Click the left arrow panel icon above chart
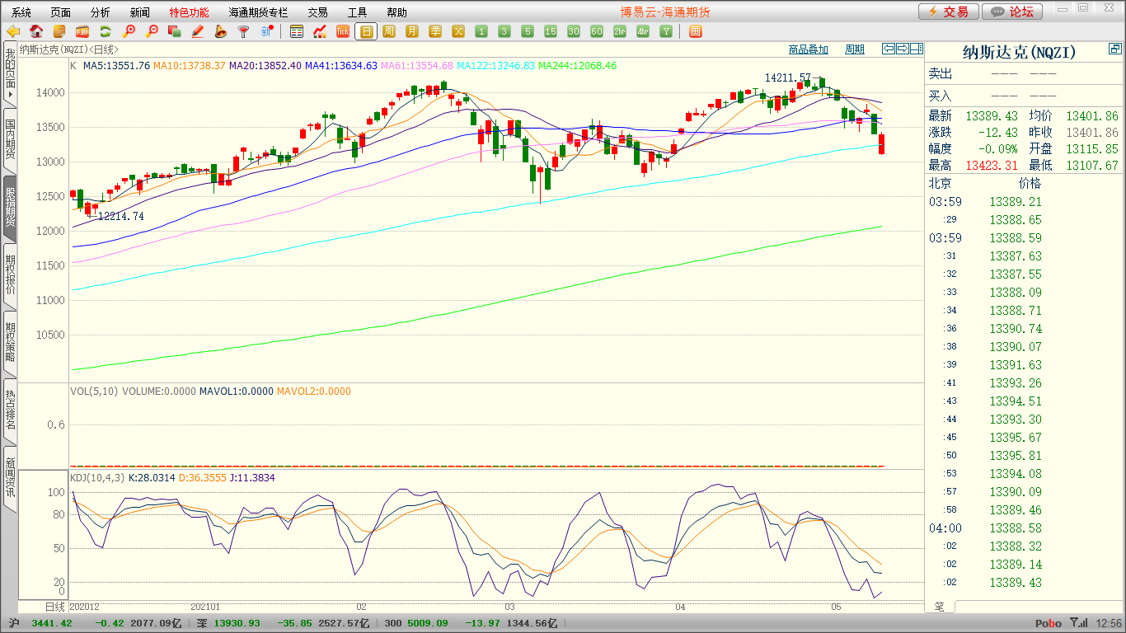1126x633 pixels. pos(889,49)
